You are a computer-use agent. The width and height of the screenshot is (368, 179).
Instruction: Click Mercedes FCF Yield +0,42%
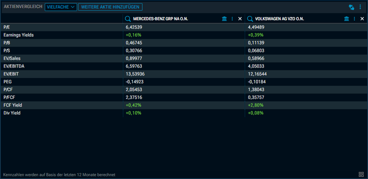(133, 105)
